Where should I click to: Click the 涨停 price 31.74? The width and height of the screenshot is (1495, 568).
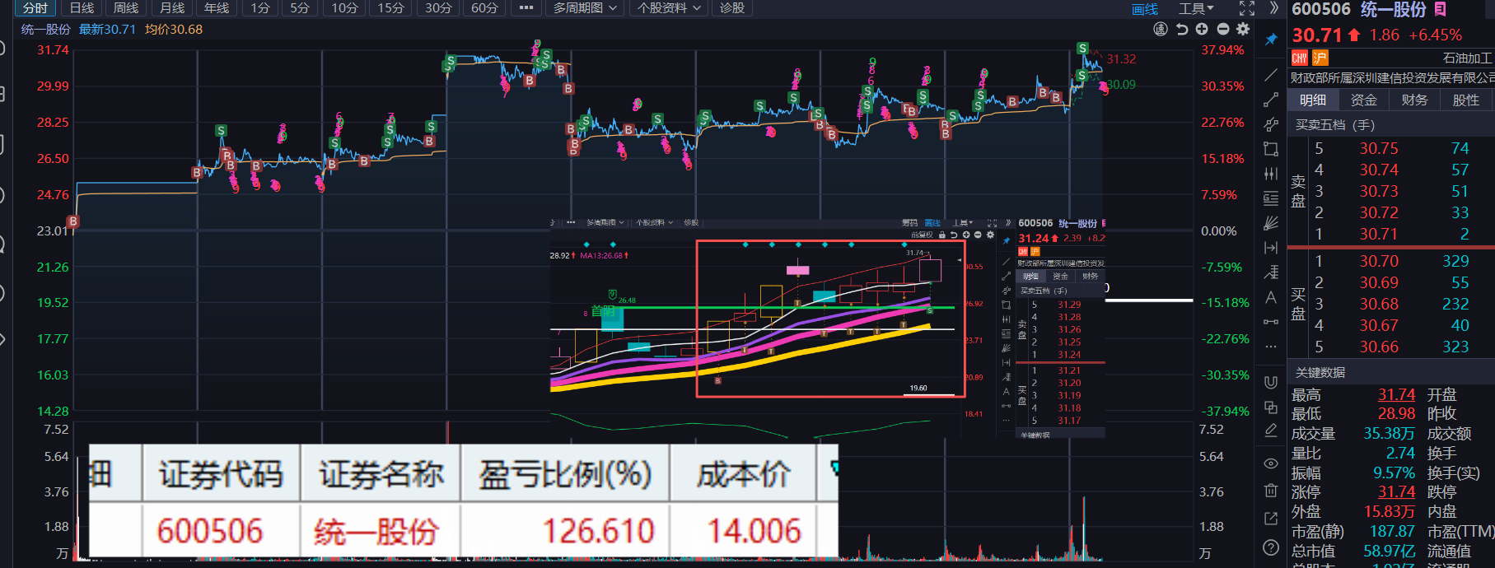pyautogui.click(x=1396, y=491)
